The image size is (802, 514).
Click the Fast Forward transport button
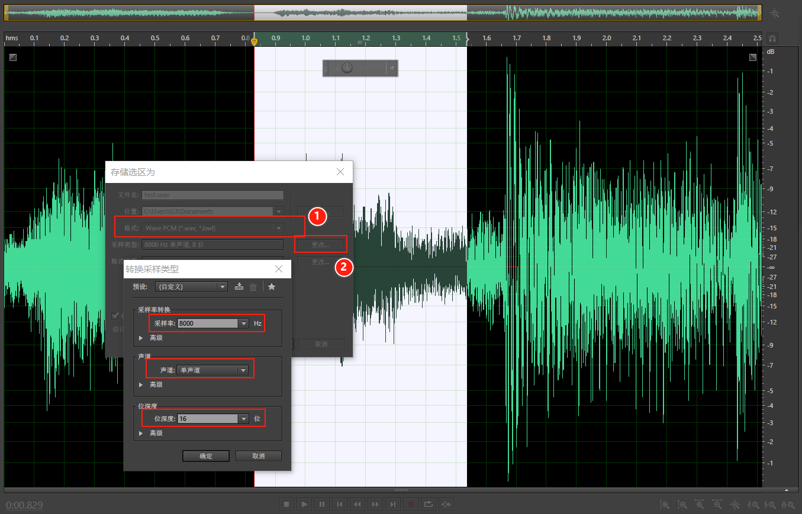point(375,504)
